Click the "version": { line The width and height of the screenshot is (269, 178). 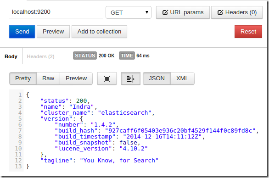pyautogui.click(x=62, y=119)
